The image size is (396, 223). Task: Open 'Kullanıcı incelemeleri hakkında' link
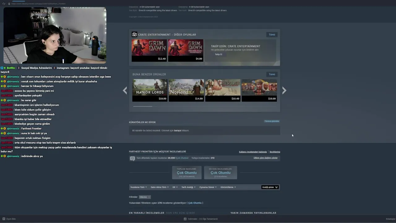[x=253, y=152]
